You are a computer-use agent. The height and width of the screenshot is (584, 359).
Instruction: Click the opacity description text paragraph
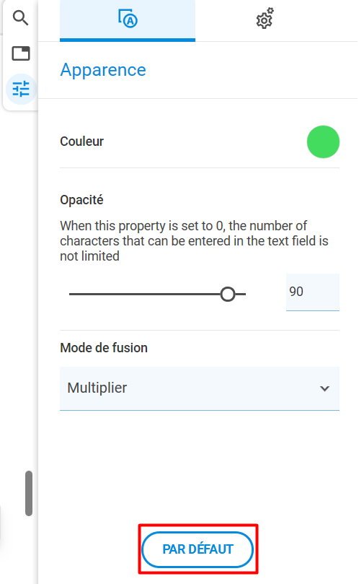194,241
